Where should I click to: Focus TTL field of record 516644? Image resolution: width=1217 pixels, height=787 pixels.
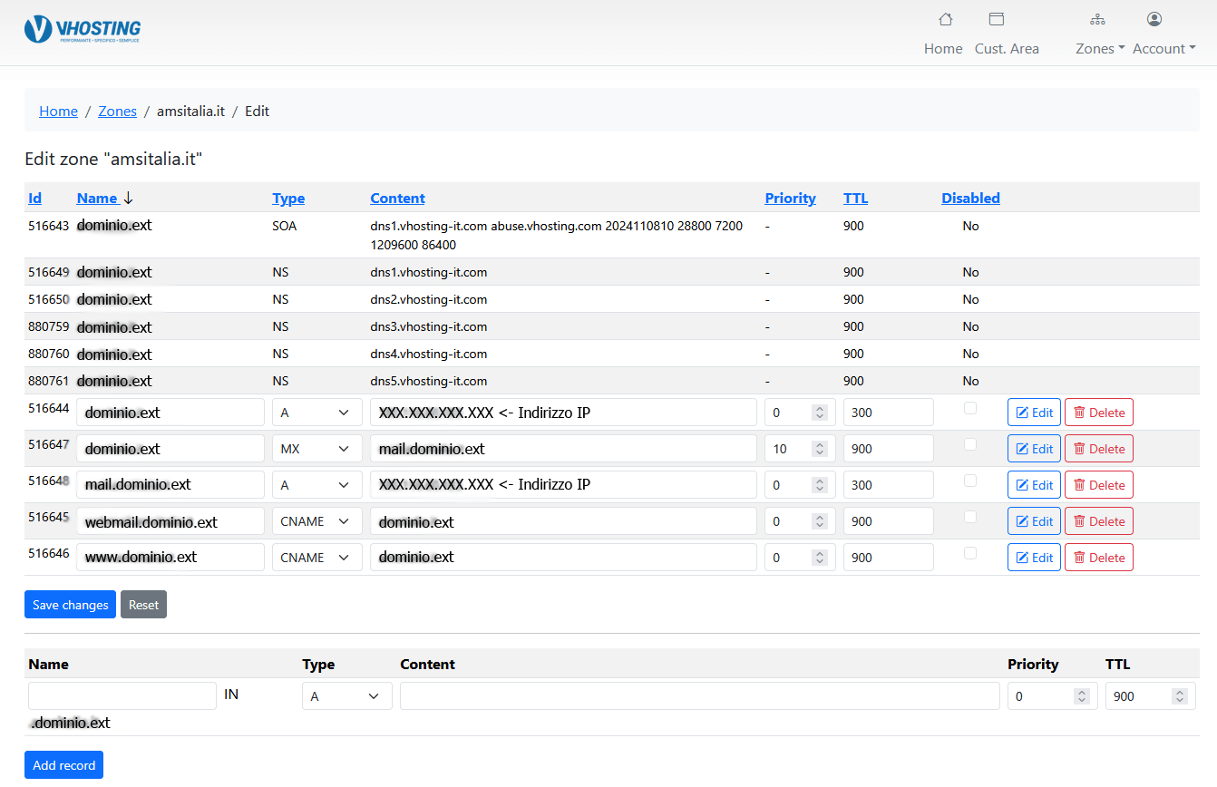click(889, 413)
